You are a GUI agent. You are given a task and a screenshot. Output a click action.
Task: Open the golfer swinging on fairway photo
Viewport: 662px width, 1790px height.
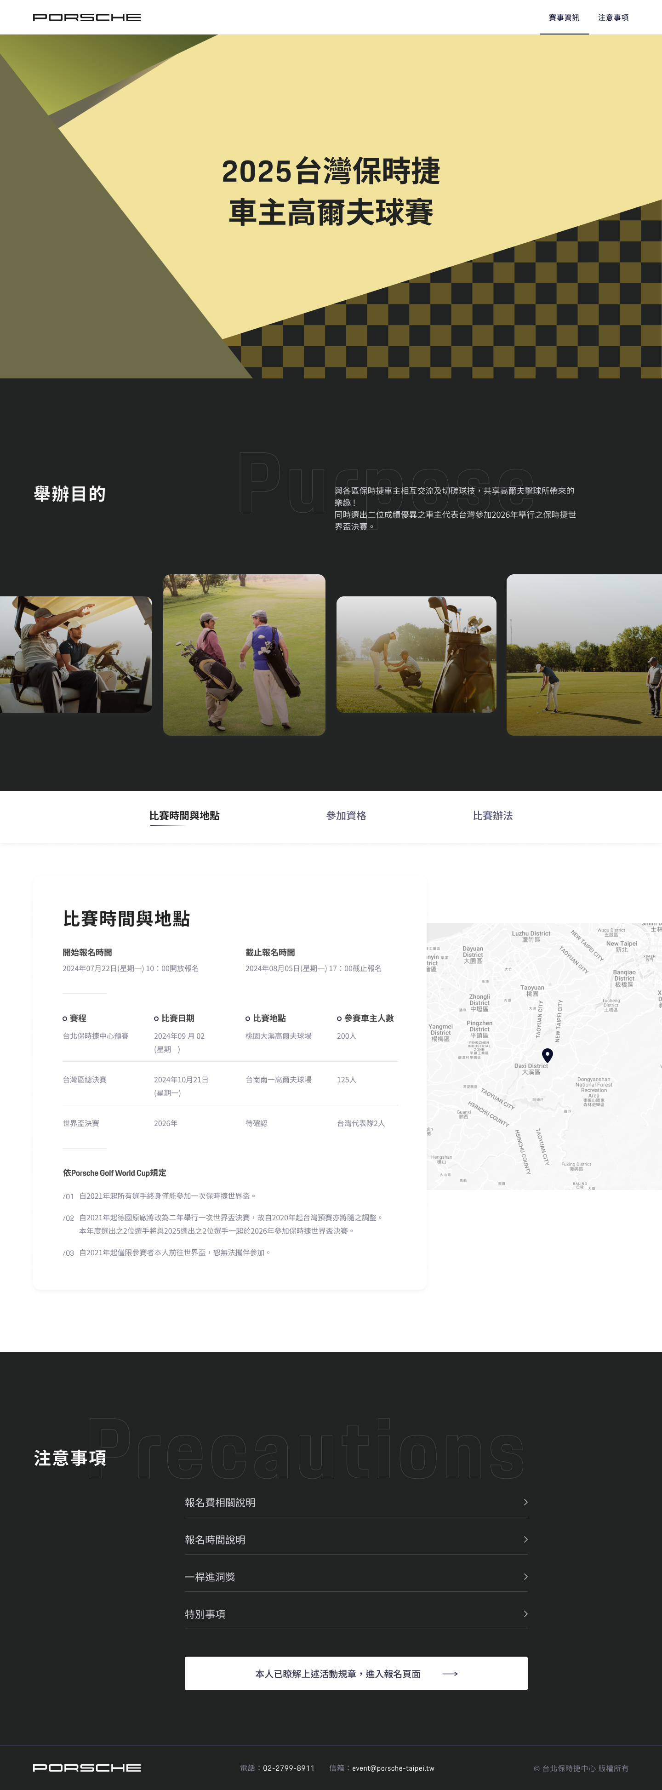coord(584,655)
